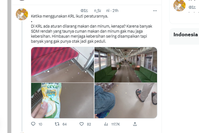The height and width of the screenshot is (133, 199).
Task: Share the tweet via upload arrow icon
Action: tap(135, 124)
